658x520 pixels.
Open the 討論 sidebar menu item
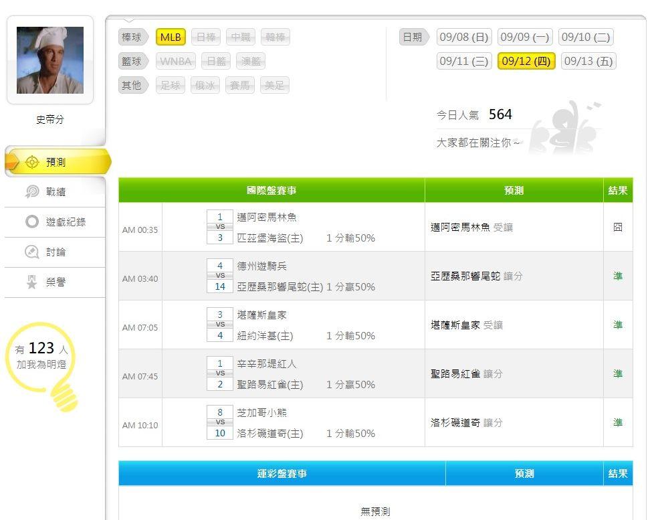coord(55,252)
